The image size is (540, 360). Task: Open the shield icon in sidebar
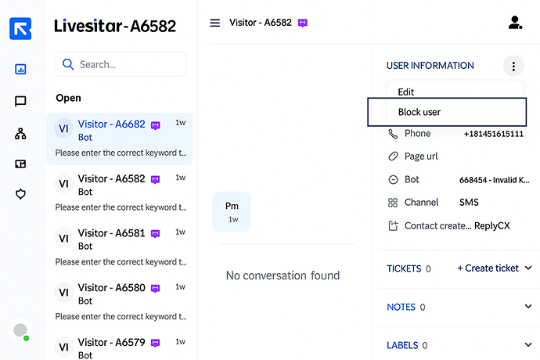tap(20, 194)
